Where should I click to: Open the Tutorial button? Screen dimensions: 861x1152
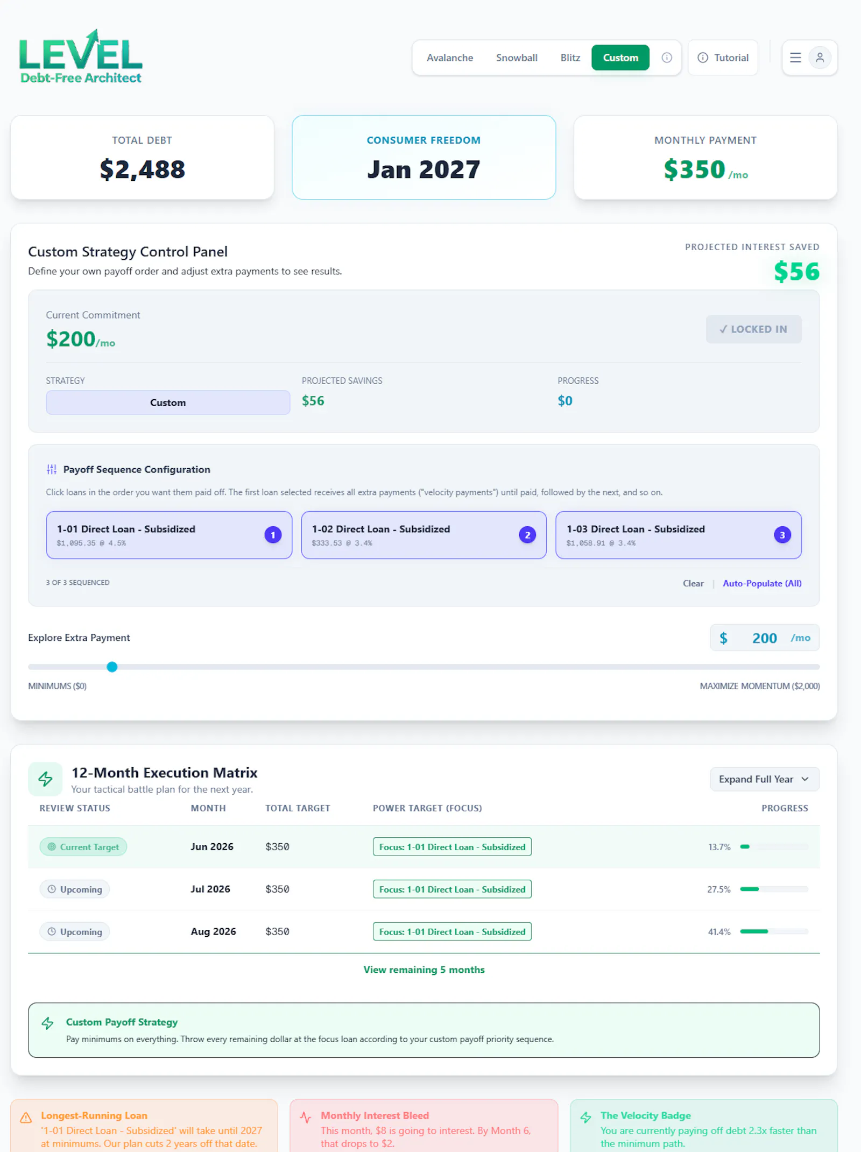point(723,58)
